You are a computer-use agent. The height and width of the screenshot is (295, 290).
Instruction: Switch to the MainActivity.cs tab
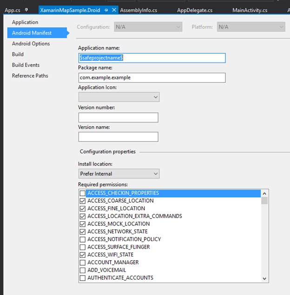(250, 10)
